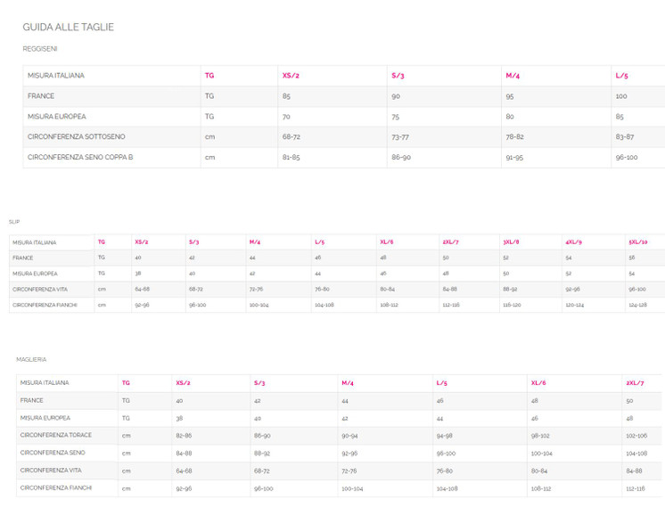This screenshot has width=665, height=532.
Task: Click '38' in Slip Misura Europea row
Action: tap(138, 274)
